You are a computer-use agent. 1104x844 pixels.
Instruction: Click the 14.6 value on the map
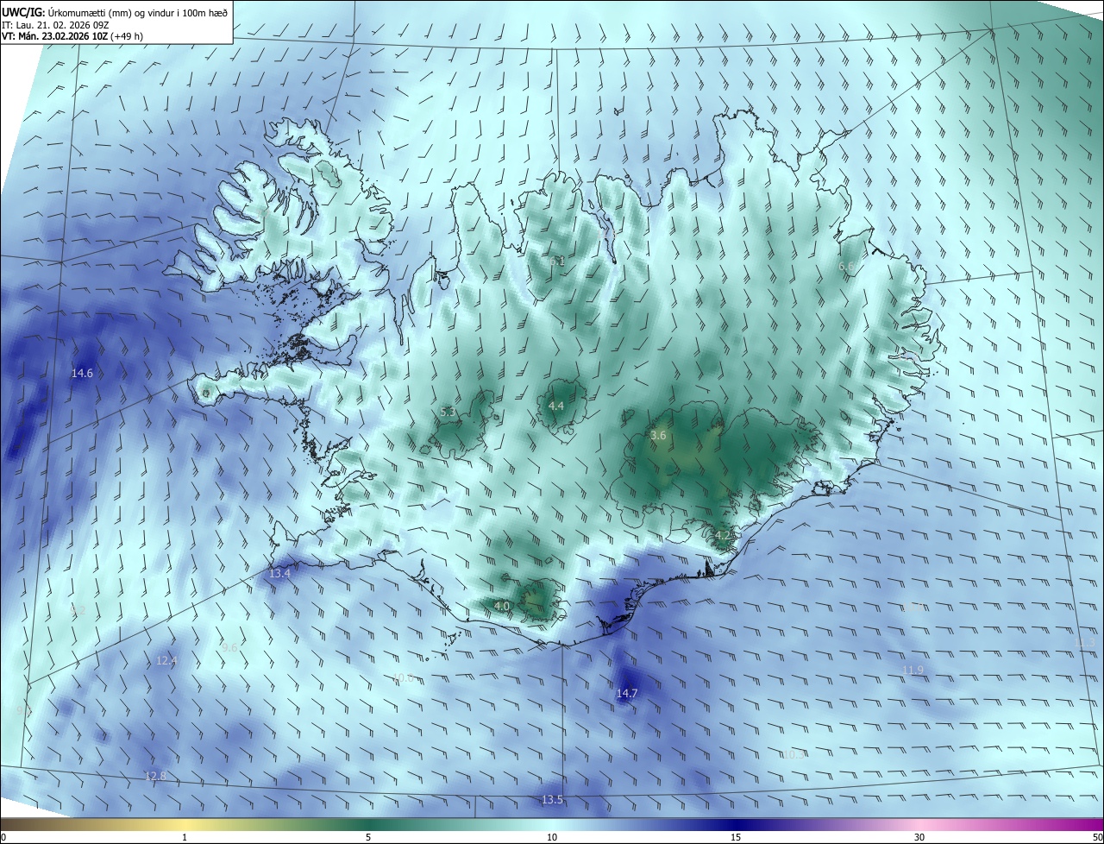point(82,374)
